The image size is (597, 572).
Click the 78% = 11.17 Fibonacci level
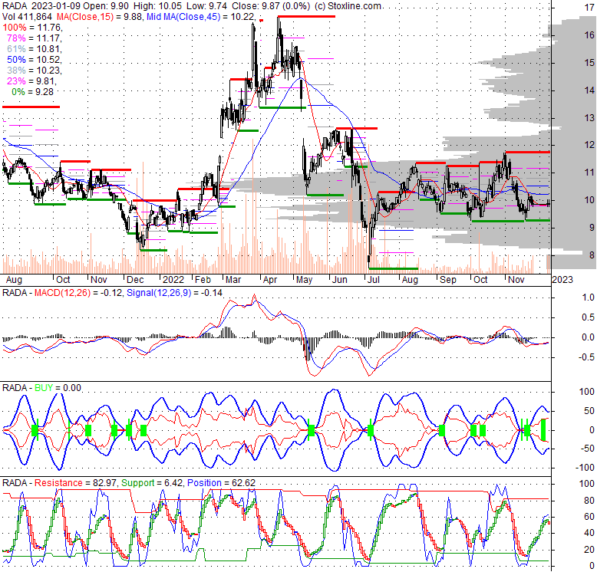point(35,38)
